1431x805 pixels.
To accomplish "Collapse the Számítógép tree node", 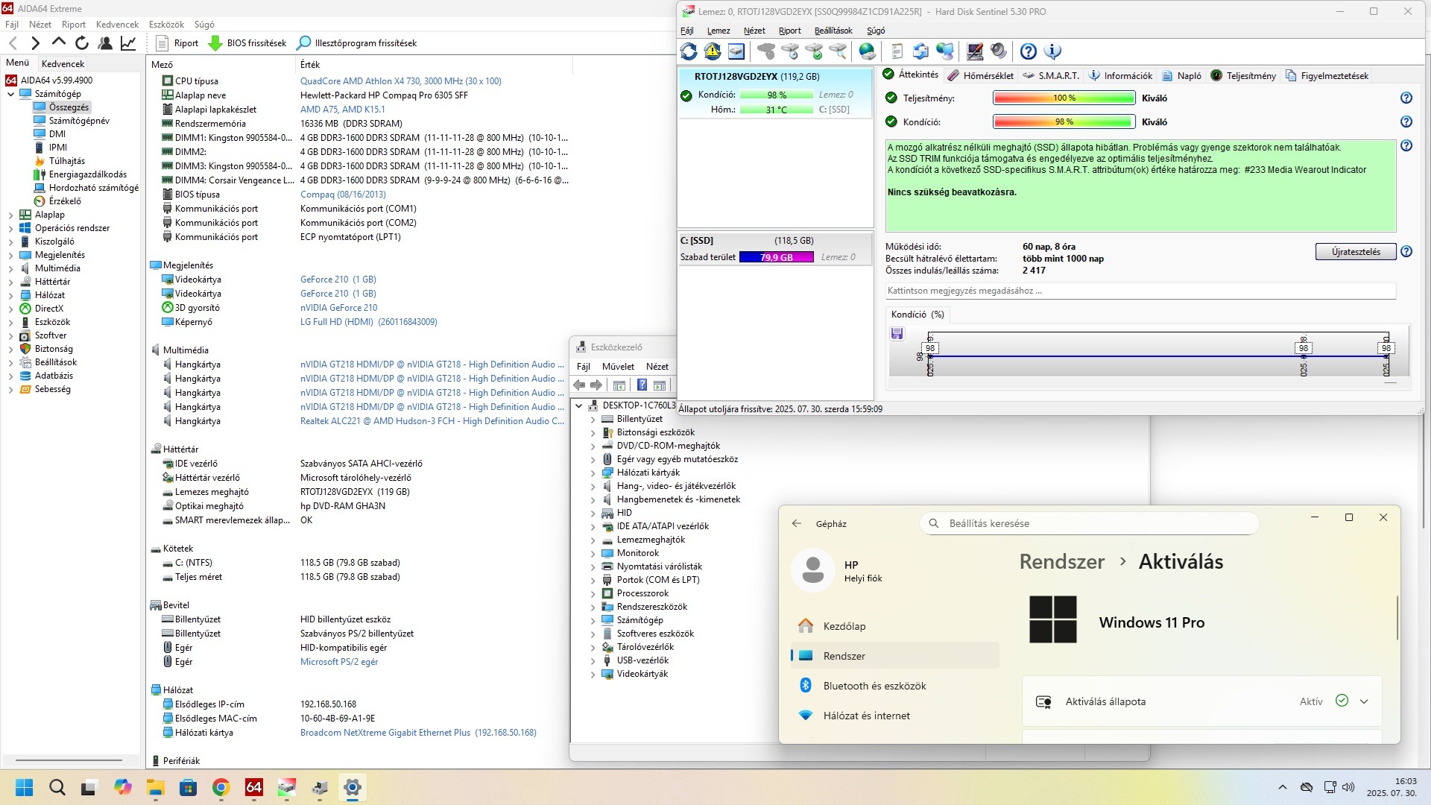I will tap(10, 94).
